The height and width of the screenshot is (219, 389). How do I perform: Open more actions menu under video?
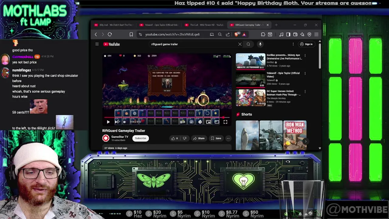[x=228, y=138]
